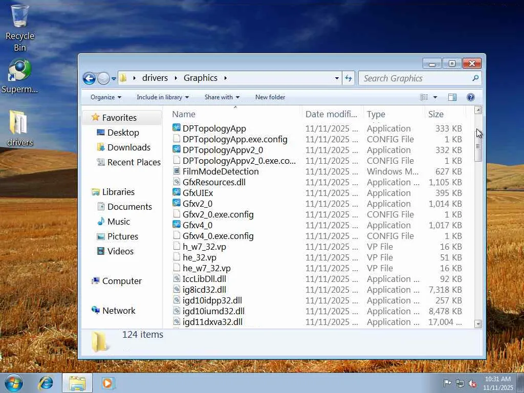Select the igd11dxva32.dll file icon

(177, 321)
